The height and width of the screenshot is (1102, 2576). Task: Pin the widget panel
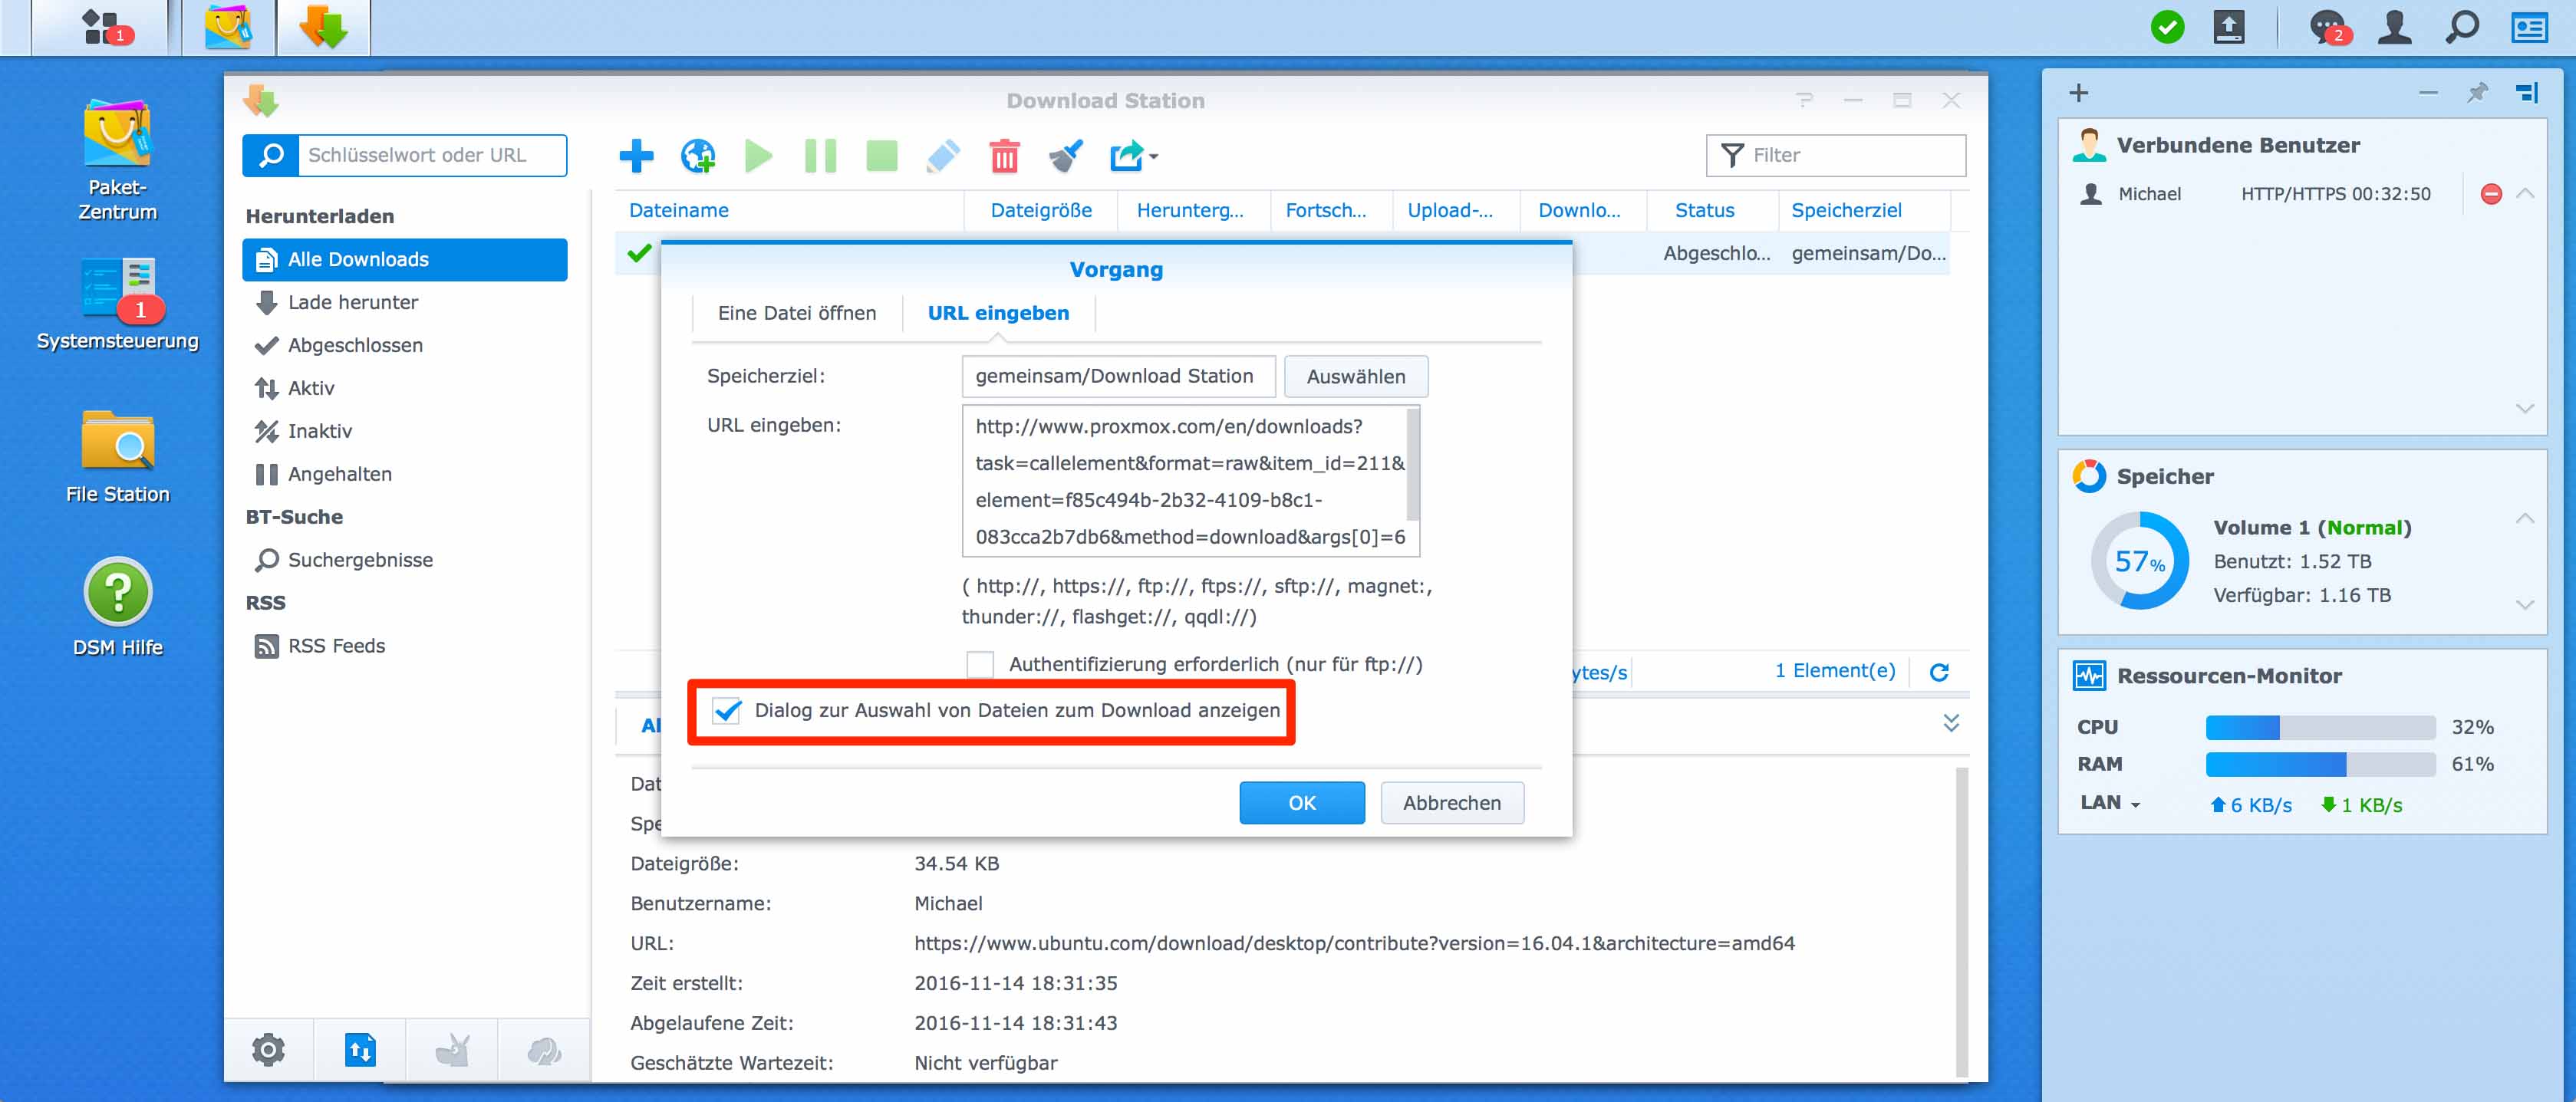[2476, 93]
